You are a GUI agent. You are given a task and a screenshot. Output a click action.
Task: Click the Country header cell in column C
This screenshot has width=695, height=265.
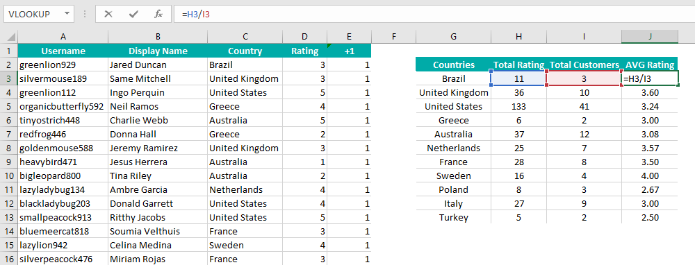coord(245,51)
